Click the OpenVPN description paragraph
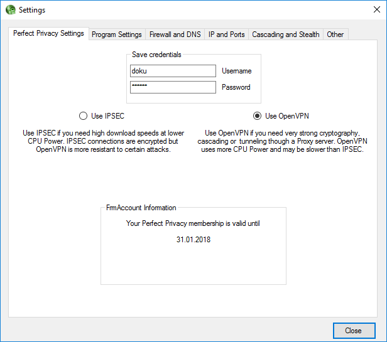The width and height of the screenshot is (387, 342). (x=282, y=141)
